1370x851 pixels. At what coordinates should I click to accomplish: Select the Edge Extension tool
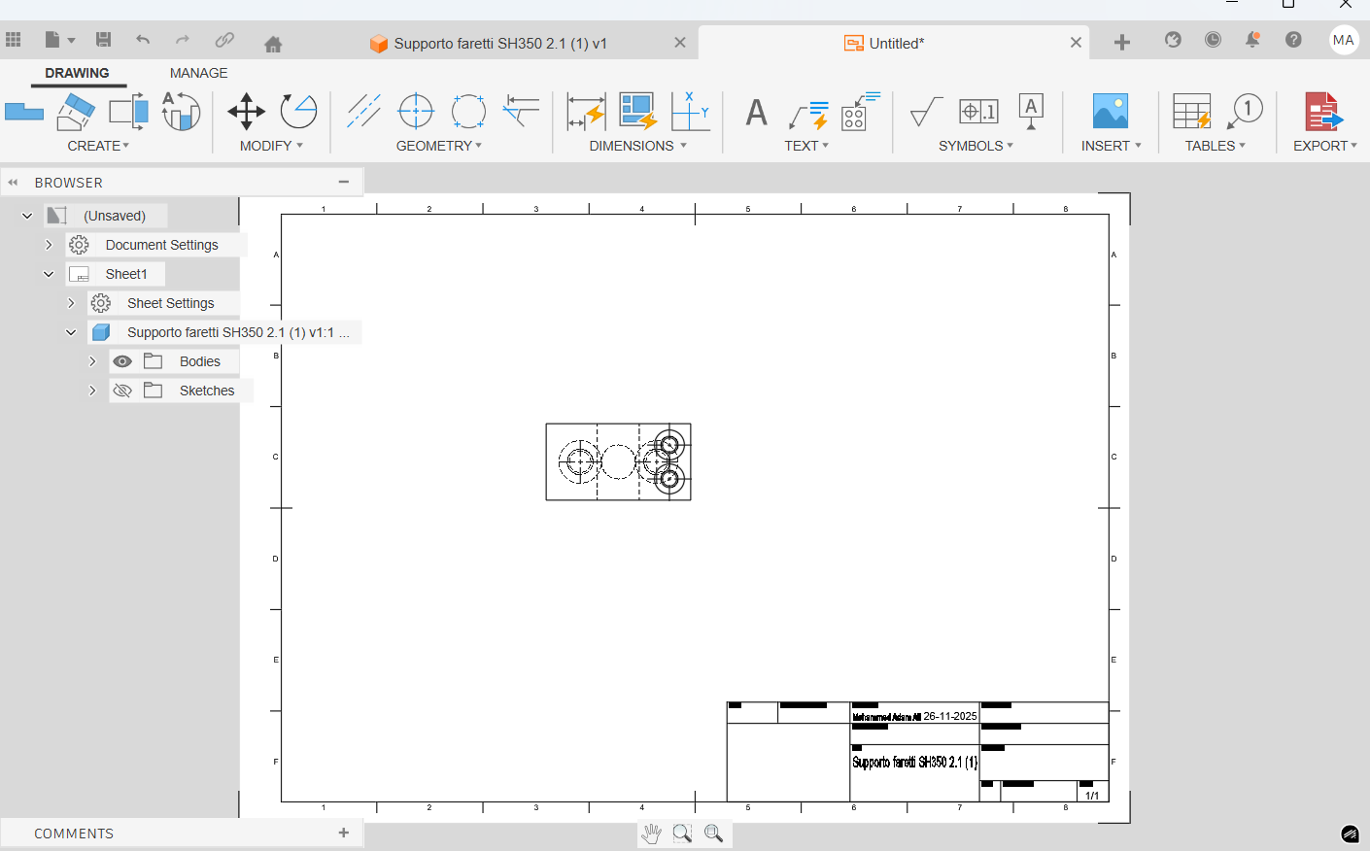[522, 112]
